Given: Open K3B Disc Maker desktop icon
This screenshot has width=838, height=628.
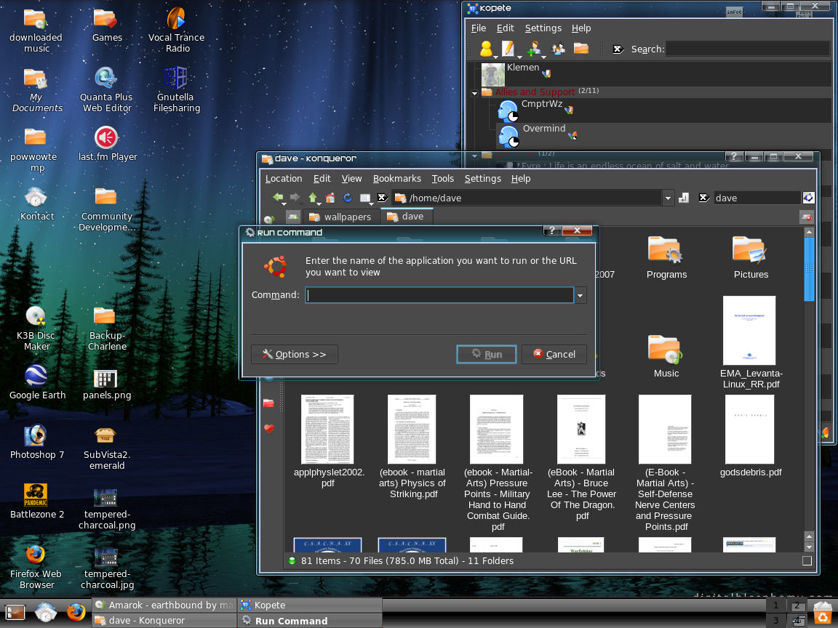Looking at the screenshot, I should (36, 316).
